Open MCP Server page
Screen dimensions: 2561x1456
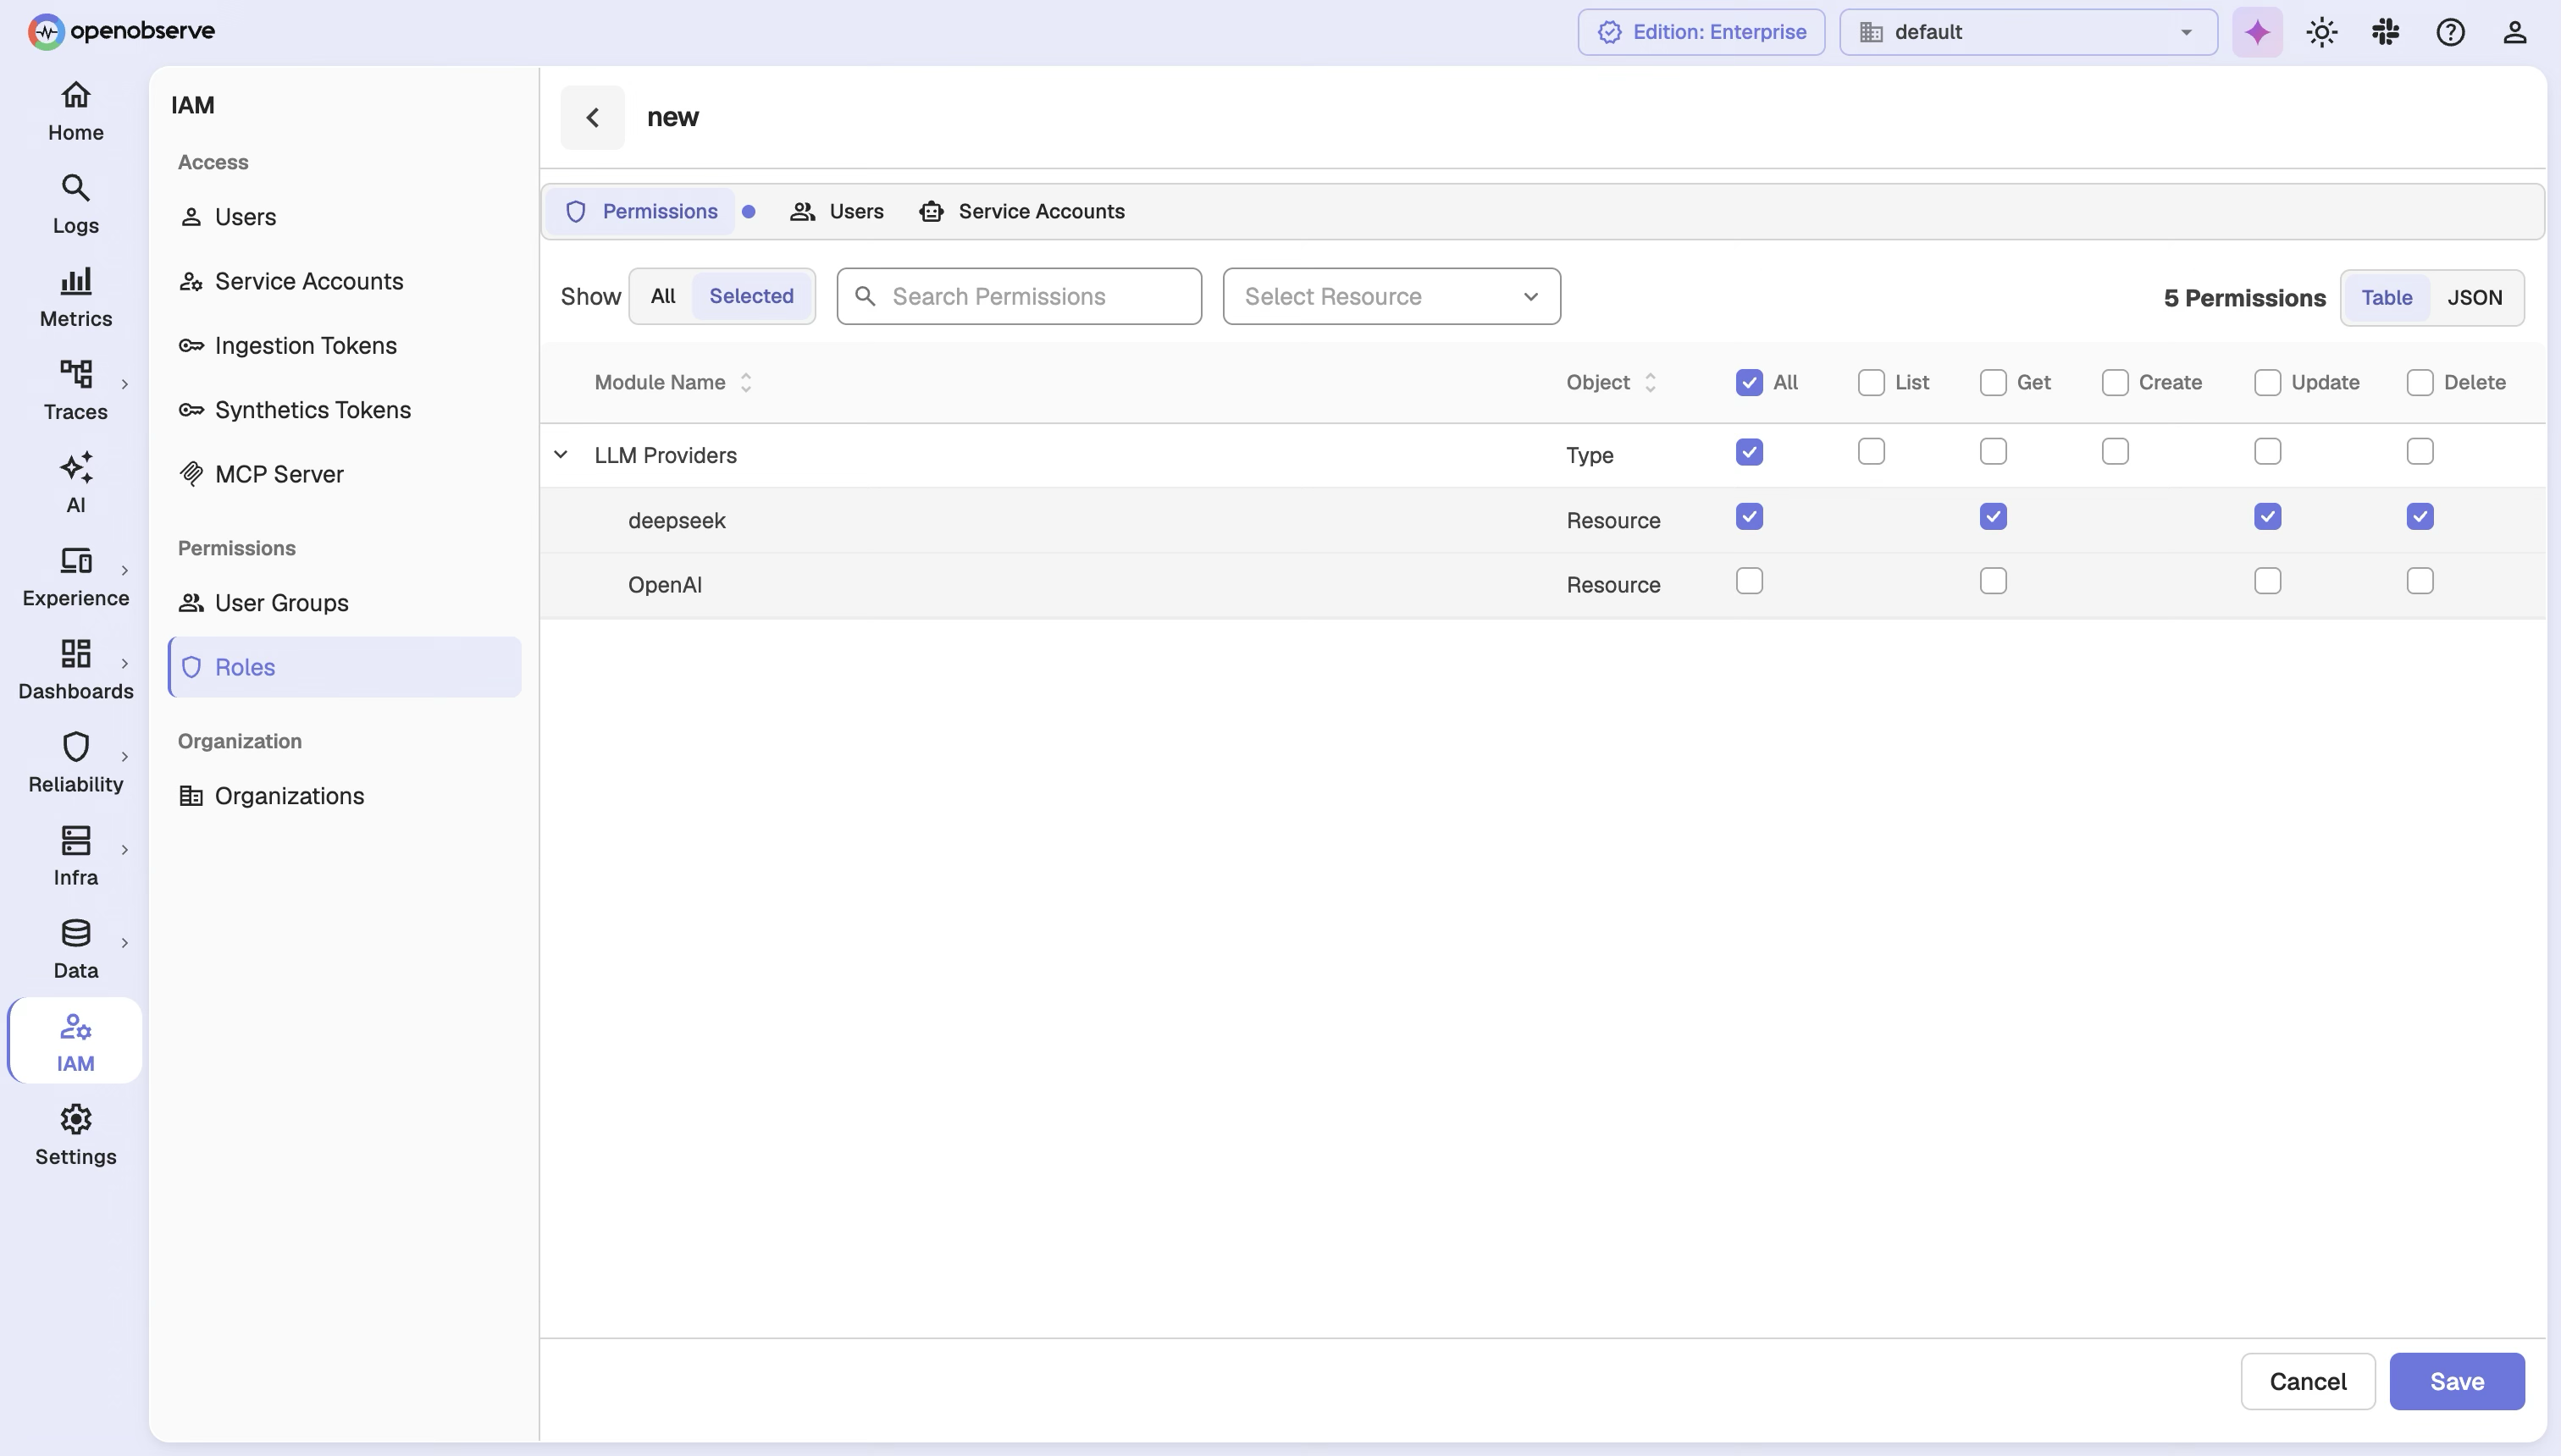tap(344, 474)
